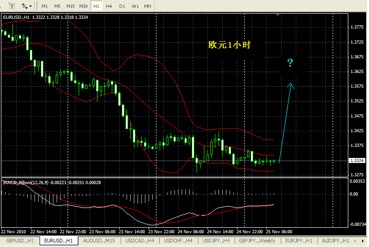Select the EURUSD.,H1 chart tab

(x=58, y=241)
